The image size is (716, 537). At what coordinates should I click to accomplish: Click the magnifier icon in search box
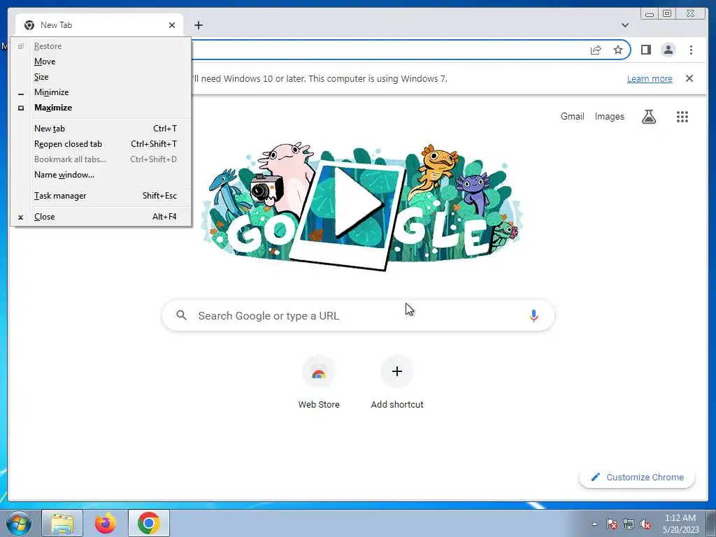(x=181, y=315)
